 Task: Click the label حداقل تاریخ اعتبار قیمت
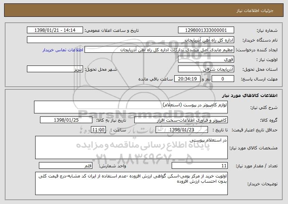point(255,130)
